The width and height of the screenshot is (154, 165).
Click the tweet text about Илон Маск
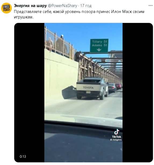79,14
